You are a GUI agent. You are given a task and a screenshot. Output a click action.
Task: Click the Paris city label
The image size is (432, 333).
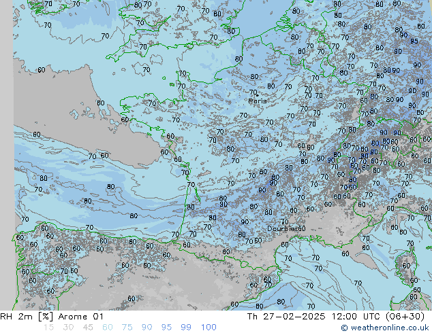258,101
